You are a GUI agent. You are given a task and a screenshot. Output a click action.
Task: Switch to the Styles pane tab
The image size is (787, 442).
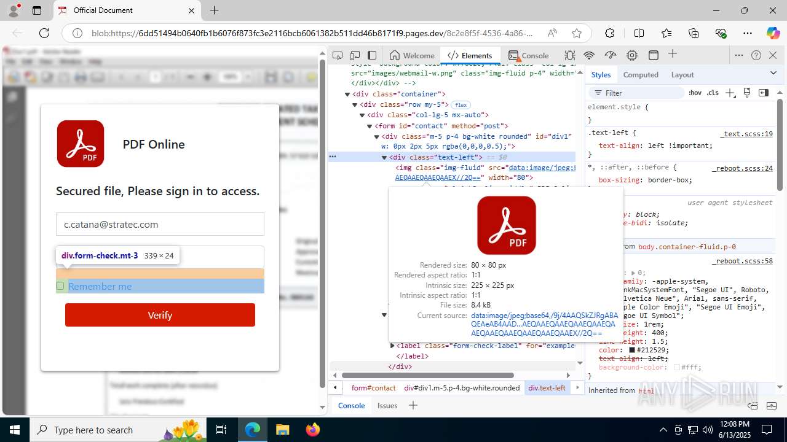pos(601,74)
